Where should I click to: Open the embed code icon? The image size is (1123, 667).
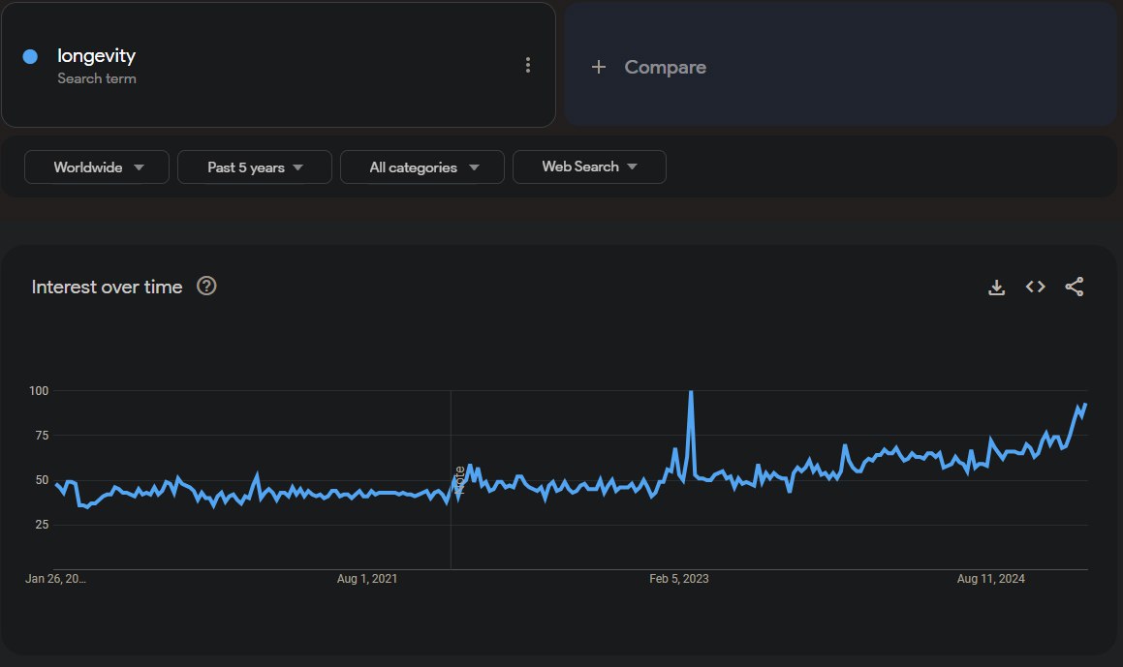click(1035, 287)
